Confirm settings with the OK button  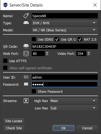tap(64, 128)
